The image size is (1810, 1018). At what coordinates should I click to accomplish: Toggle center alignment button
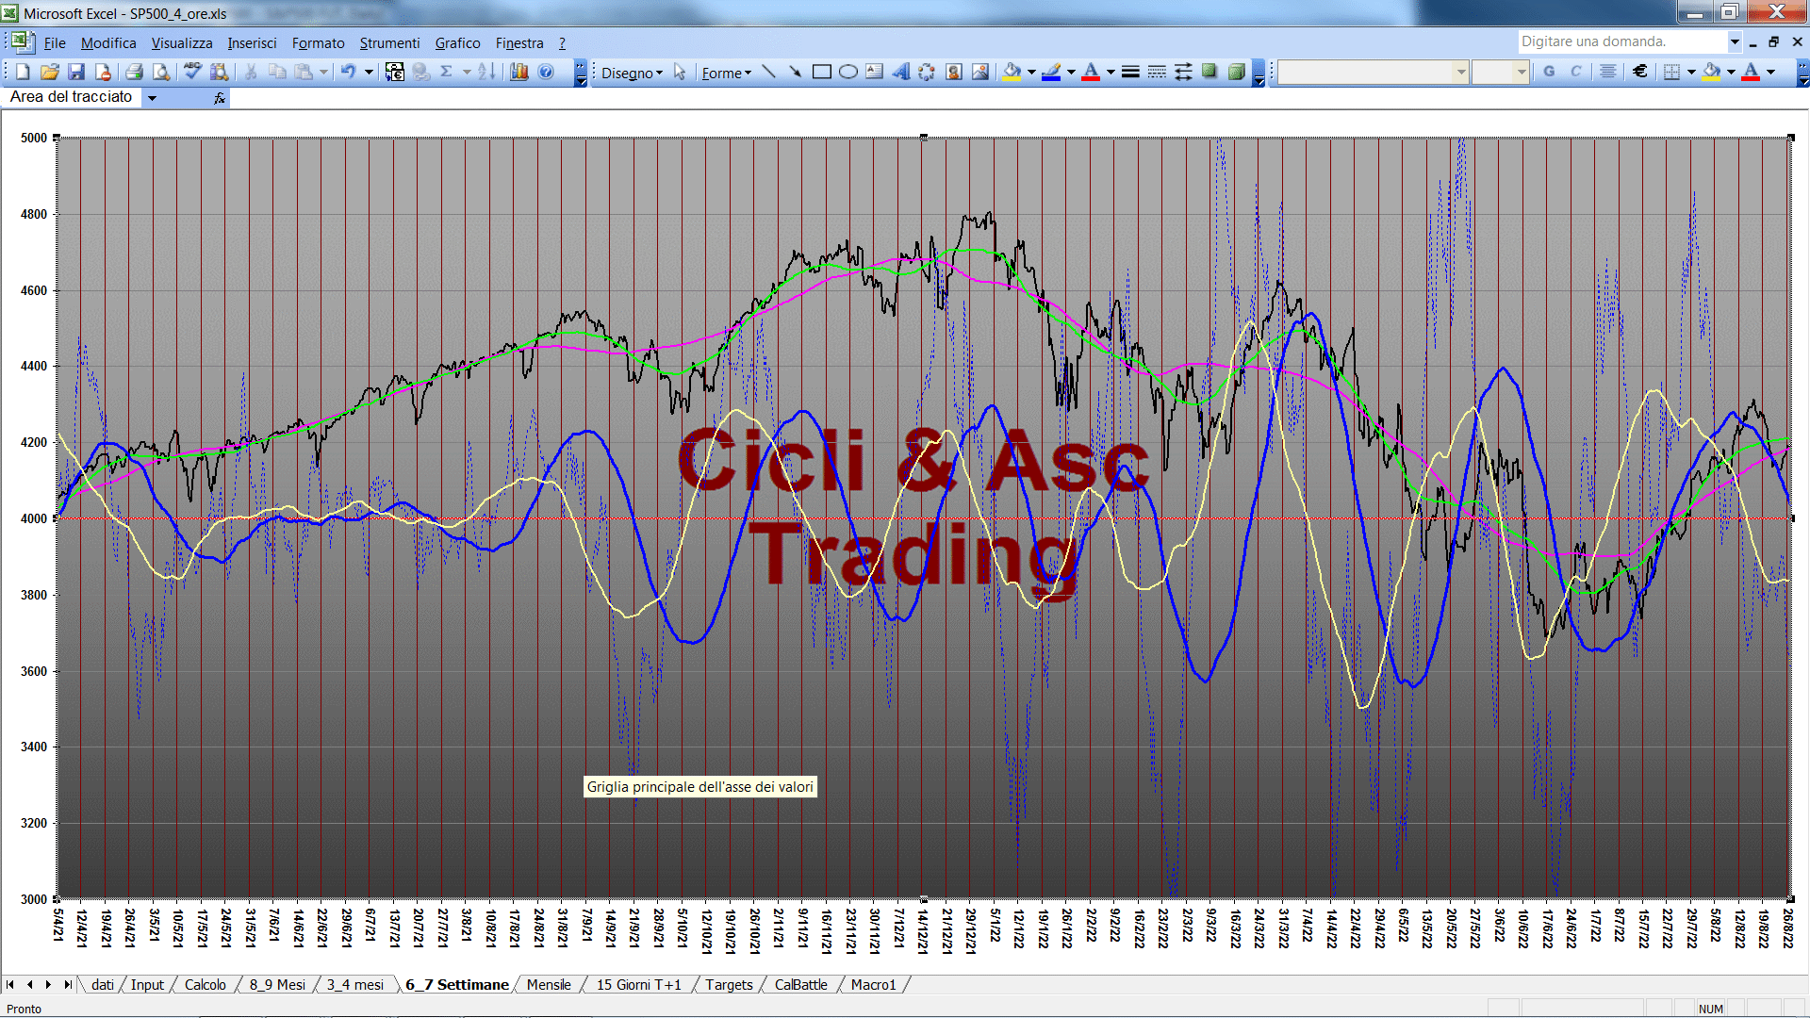(x=1608, y=72)
